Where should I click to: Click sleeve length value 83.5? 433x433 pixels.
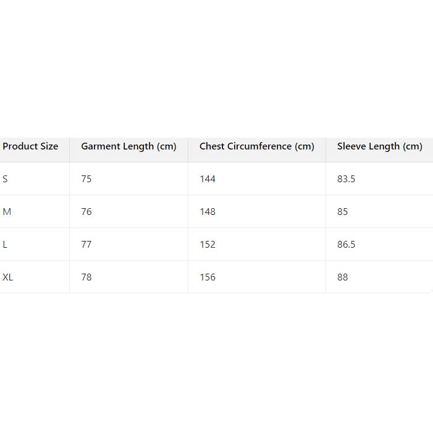(347, 179)
